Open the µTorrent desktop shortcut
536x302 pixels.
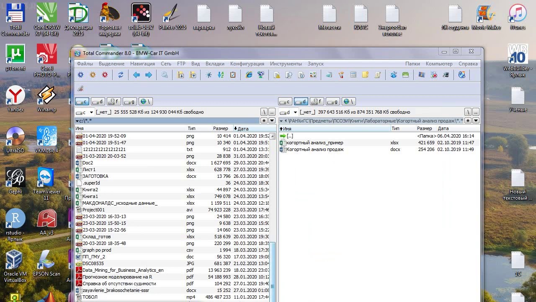click(15, 58)
